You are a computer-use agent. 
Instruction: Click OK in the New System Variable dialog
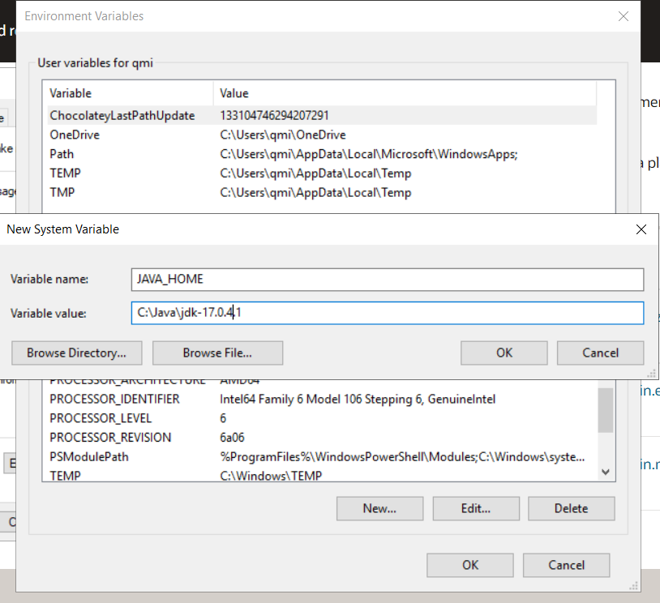(x=503, y=353)
